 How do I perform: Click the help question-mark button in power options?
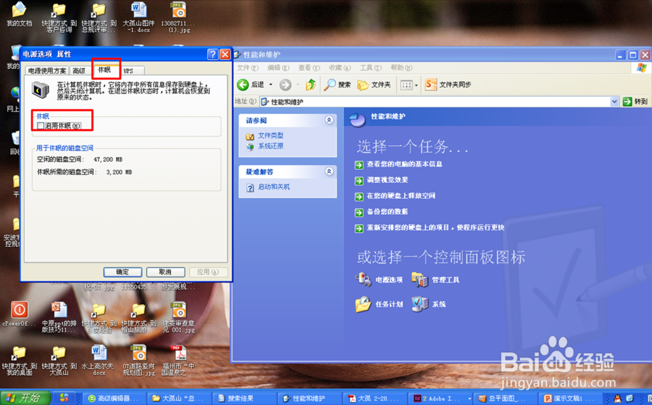tap(213, 54)
